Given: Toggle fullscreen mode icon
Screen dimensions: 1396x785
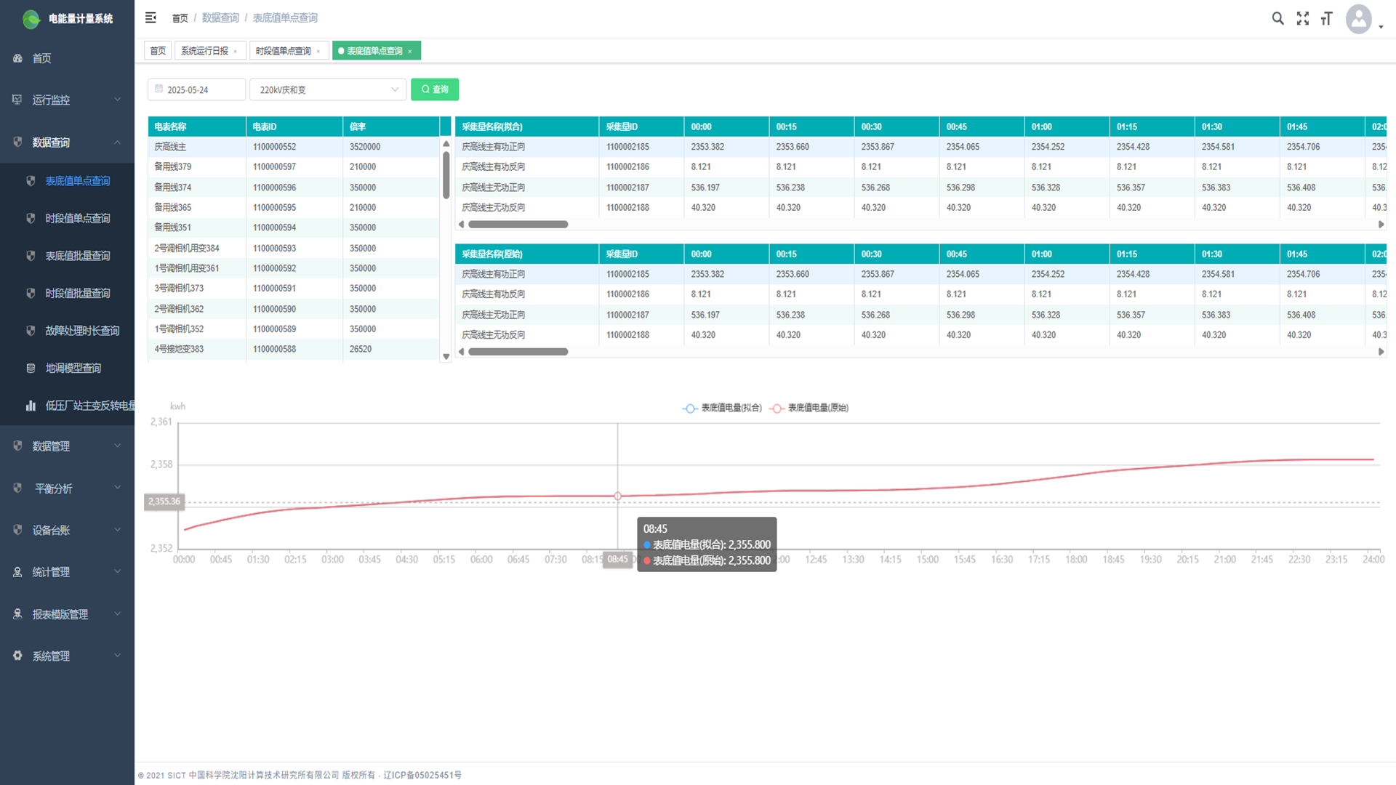Looking at the screenshot, I should [x=1302, y=19].
